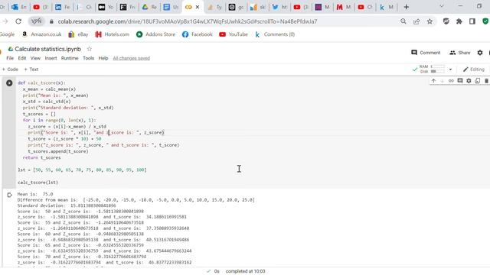Open a new browser tab
The width and height of the screenshot is (490, 275).
[407, 7]
